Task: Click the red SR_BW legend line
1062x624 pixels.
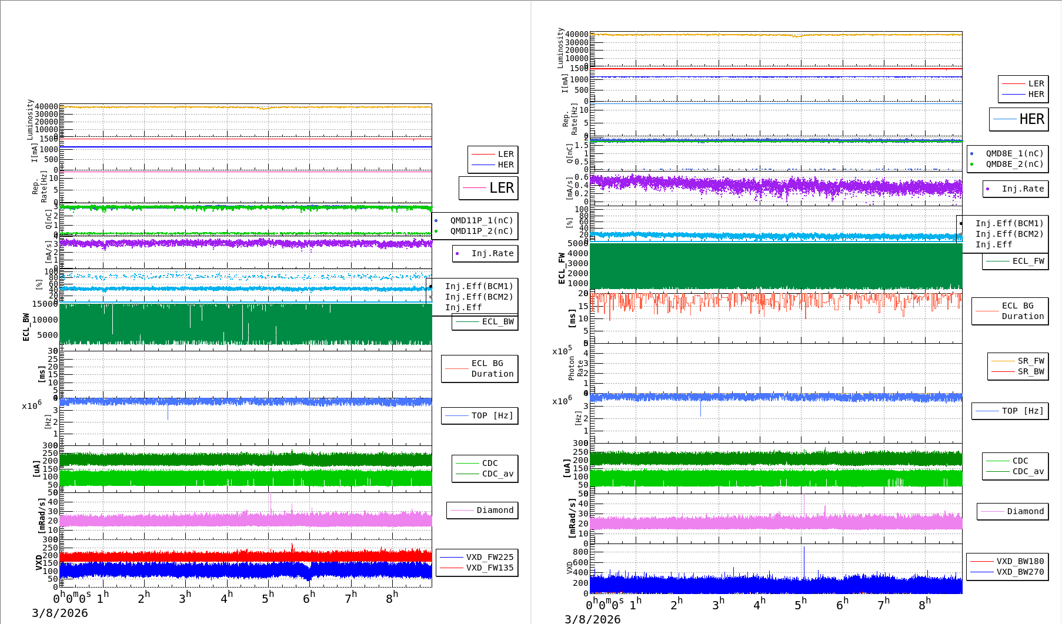Action: coord(1003,372)
